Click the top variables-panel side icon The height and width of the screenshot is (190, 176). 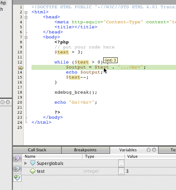[17, 158]
